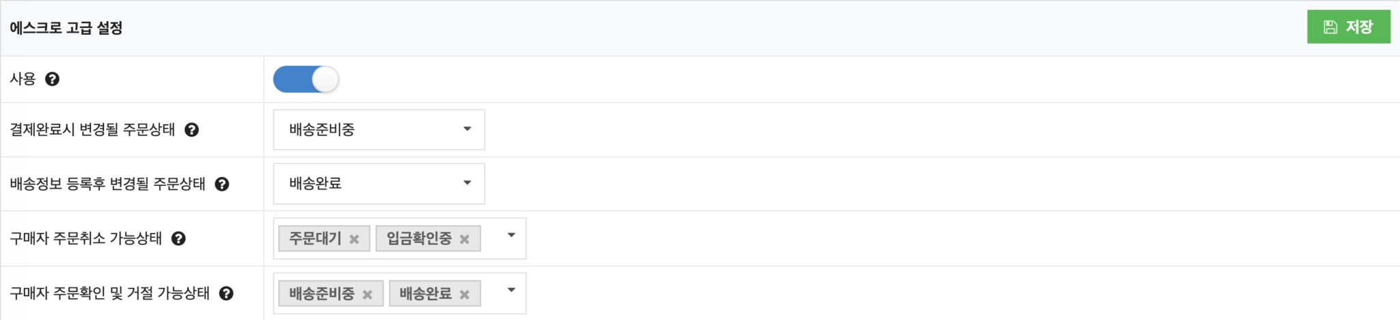Remove the 입금확인중 tag

465,239
